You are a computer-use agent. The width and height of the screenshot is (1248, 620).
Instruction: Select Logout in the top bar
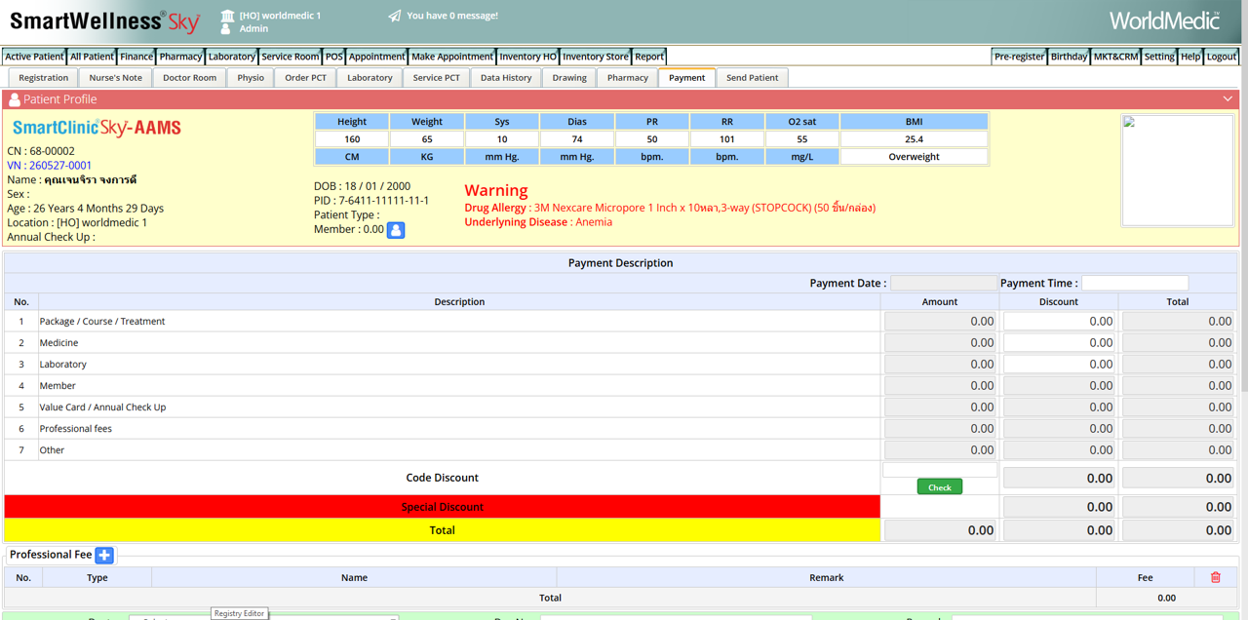click(x=1222, y=57)
